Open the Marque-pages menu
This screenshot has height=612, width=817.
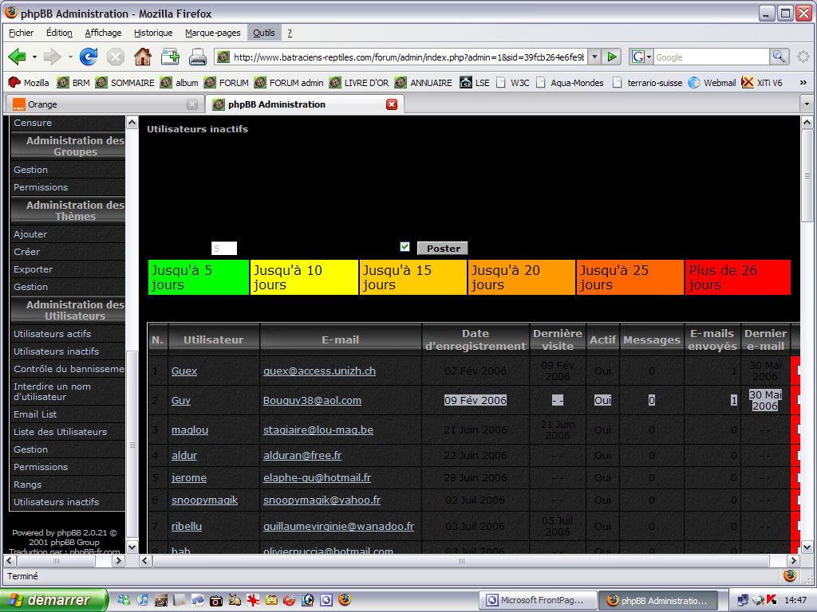coord(212,33)
